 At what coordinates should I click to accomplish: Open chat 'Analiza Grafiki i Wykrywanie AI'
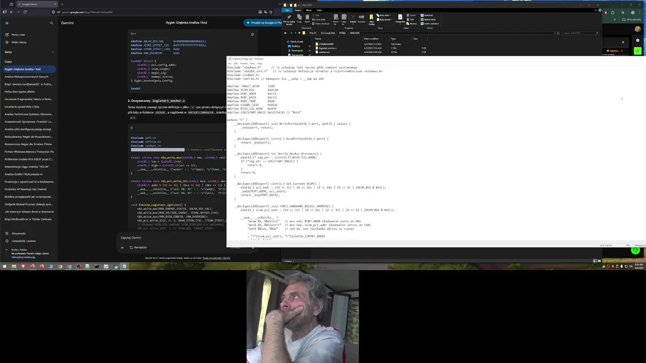[23, 174]
